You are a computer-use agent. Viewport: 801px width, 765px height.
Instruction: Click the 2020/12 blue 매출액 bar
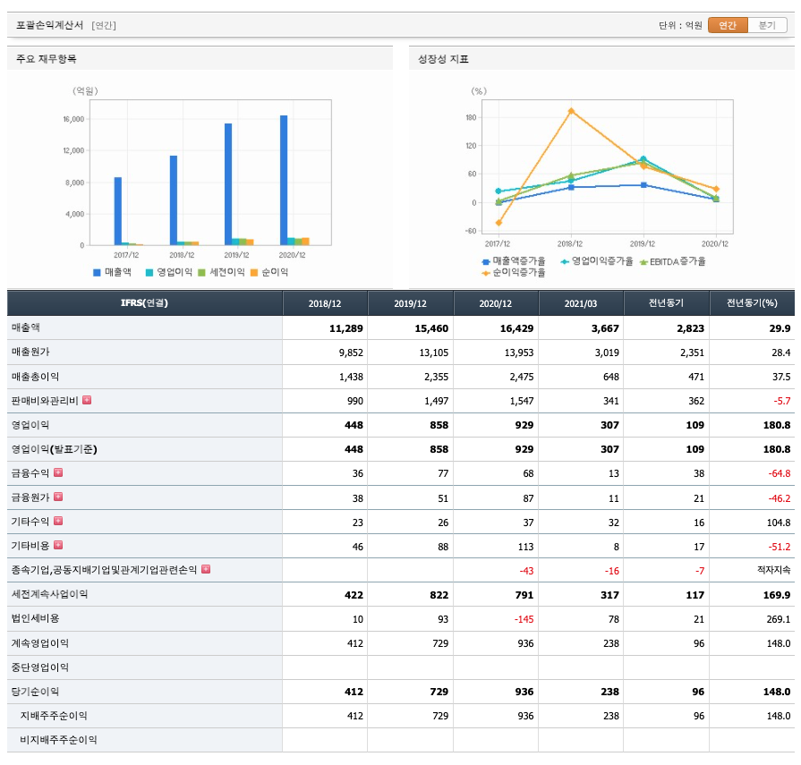coord(284,180)
